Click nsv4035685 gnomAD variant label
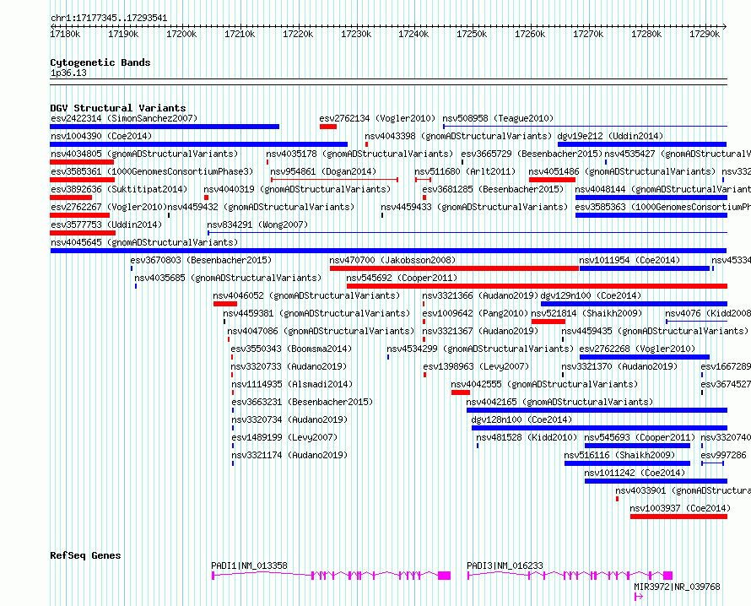The image size is (751, 606). pyautogui.click(x=228, y=278)
